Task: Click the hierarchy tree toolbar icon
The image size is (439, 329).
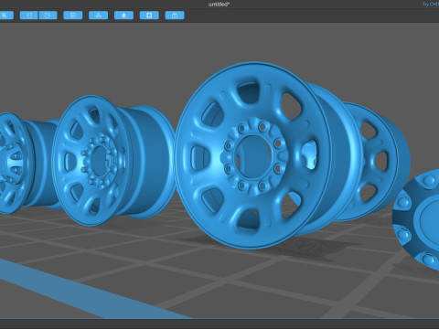Action: [x=98, y=16]
